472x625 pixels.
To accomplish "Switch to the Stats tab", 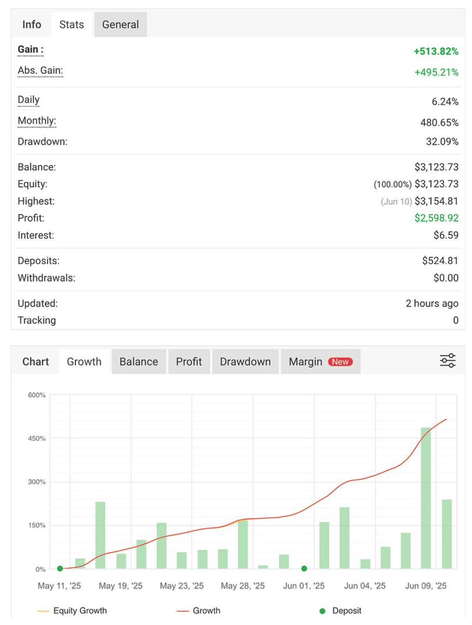I will click(x=71, y=25).
